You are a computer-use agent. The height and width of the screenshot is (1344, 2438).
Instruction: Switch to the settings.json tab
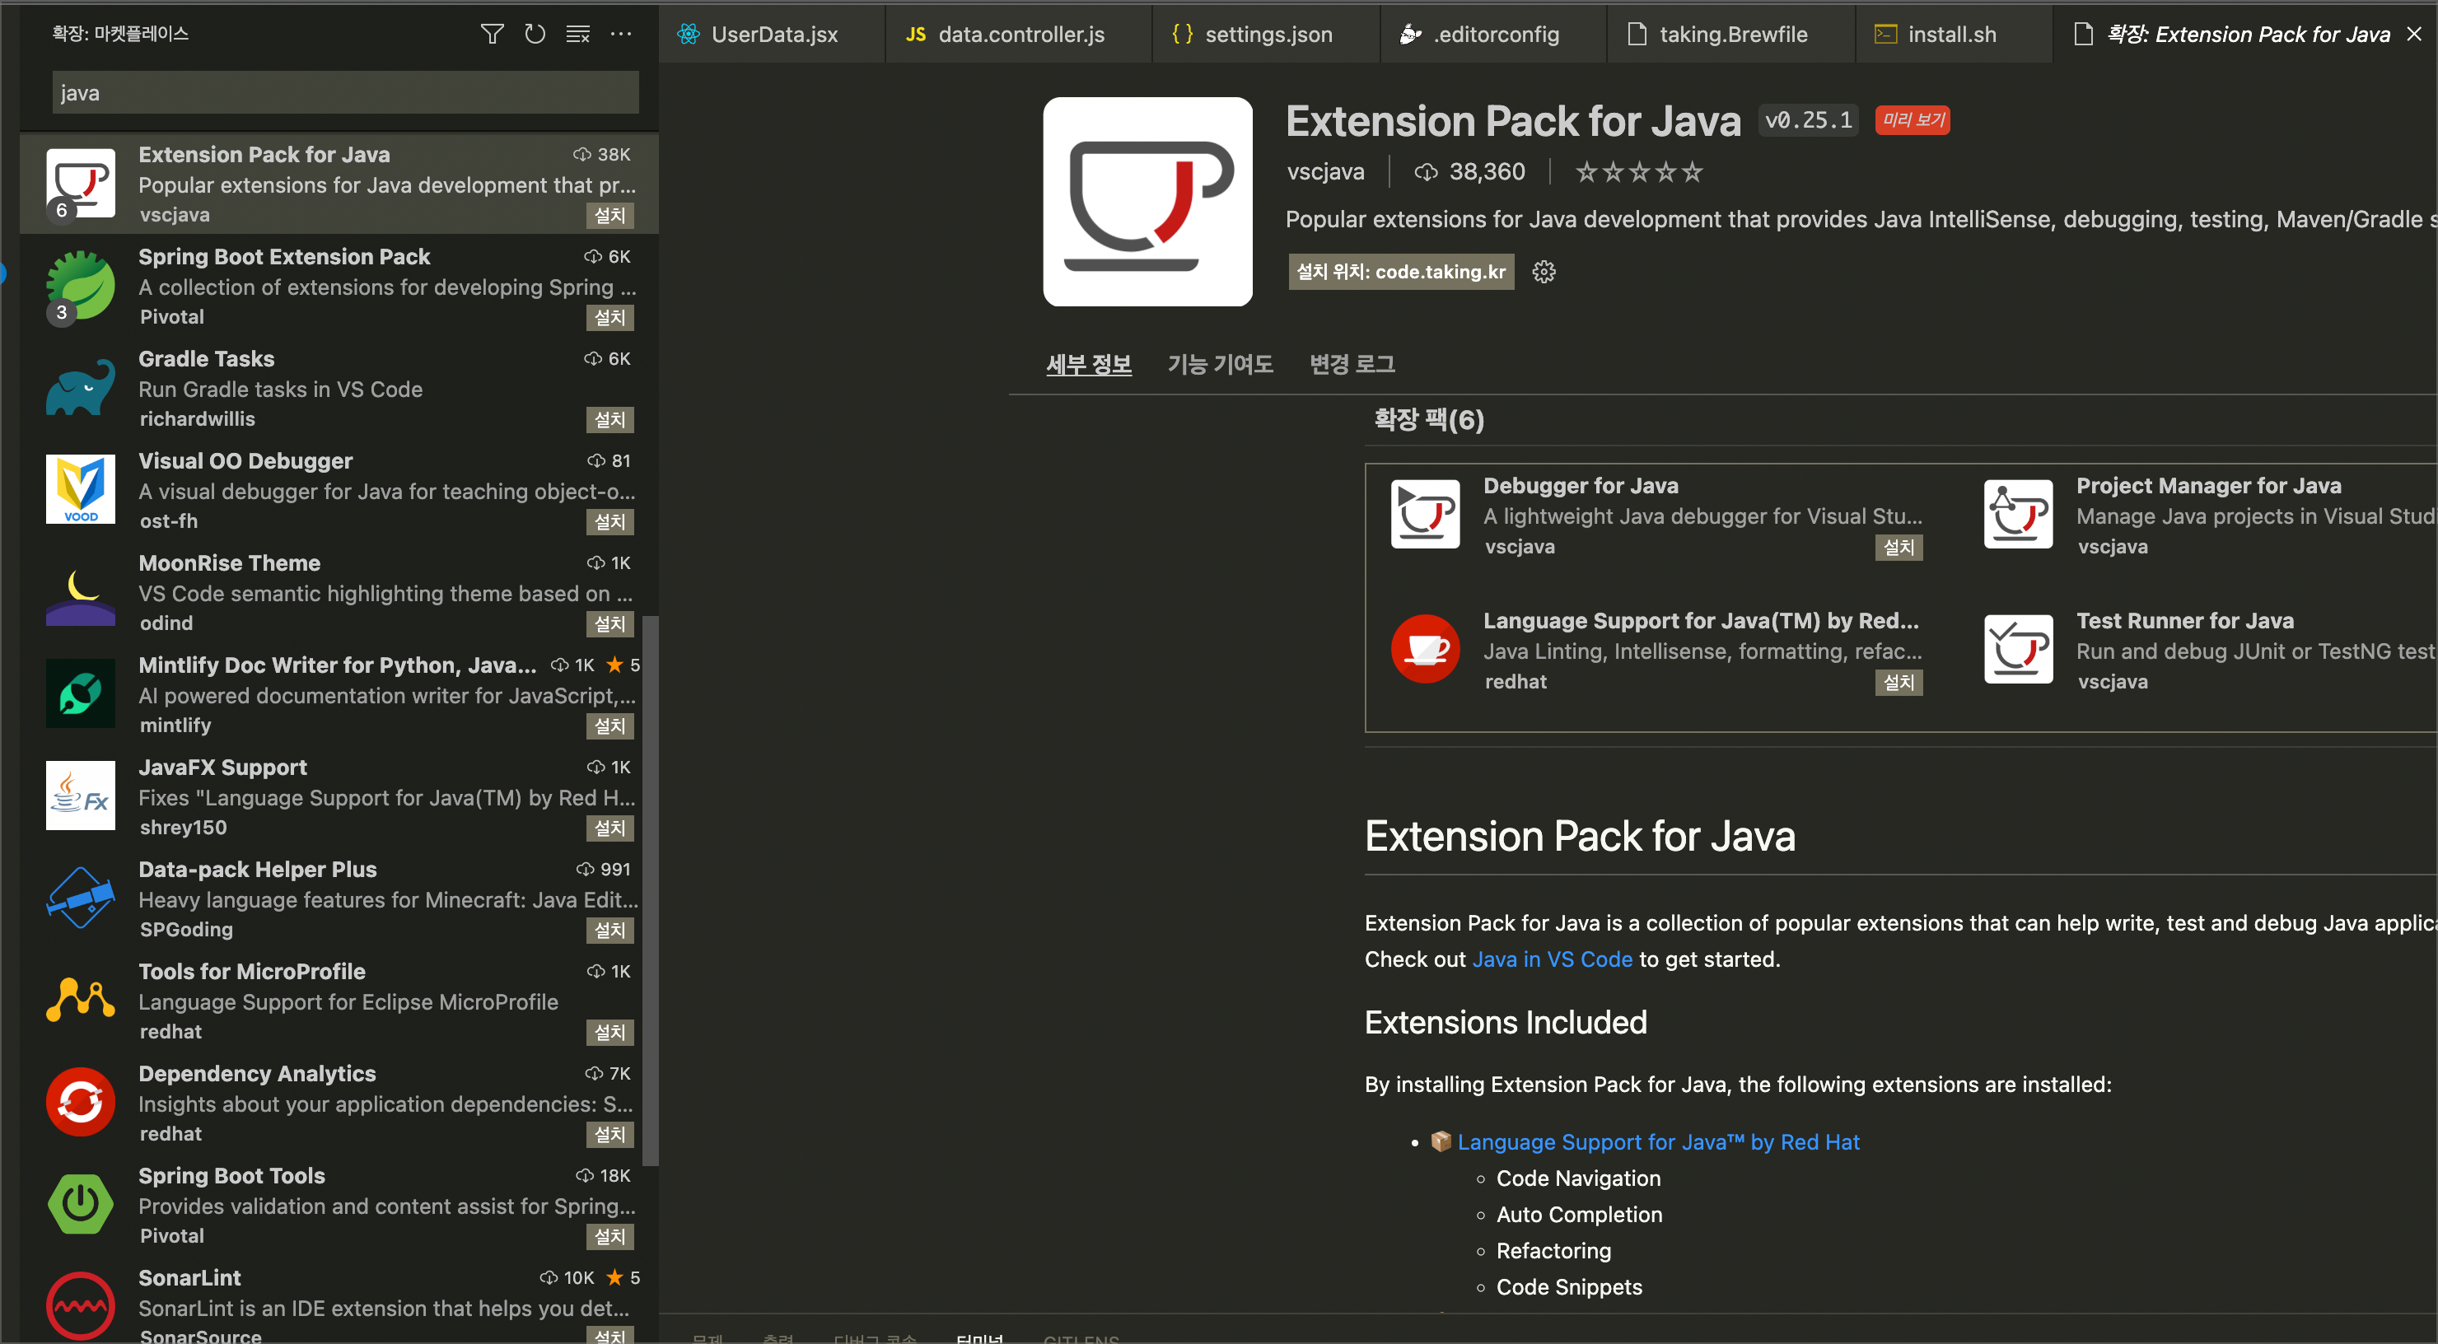[1268, 34]
